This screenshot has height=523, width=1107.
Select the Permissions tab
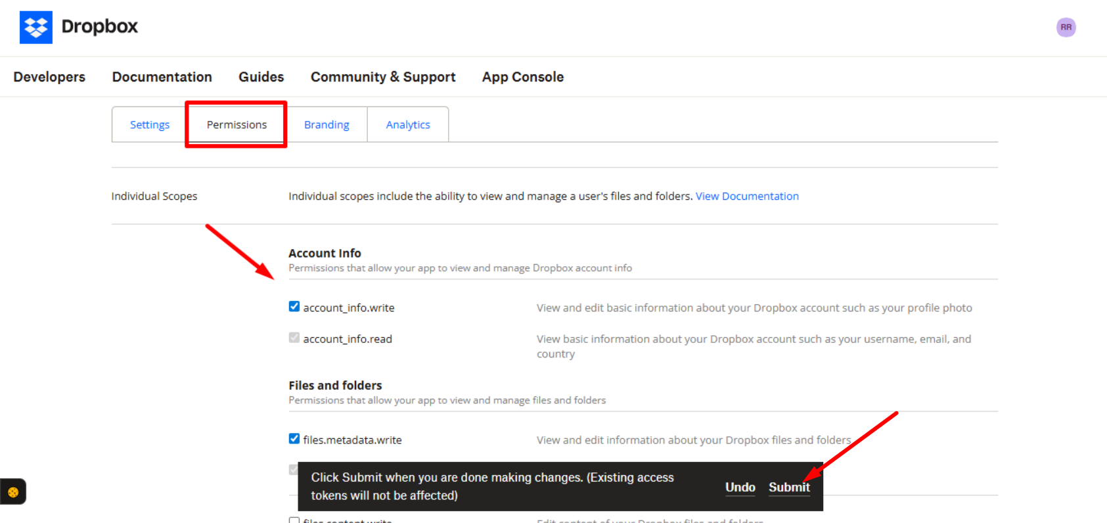[237, 124]
